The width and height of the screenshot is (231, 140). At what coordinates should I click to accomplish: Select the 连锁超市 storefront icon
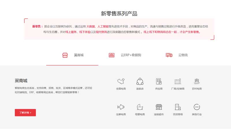click(x=159, y=107)
